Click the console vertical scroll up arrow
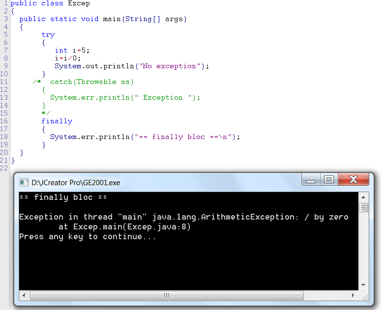The height and width of the screenshot is (310, 384). [363, 197]
